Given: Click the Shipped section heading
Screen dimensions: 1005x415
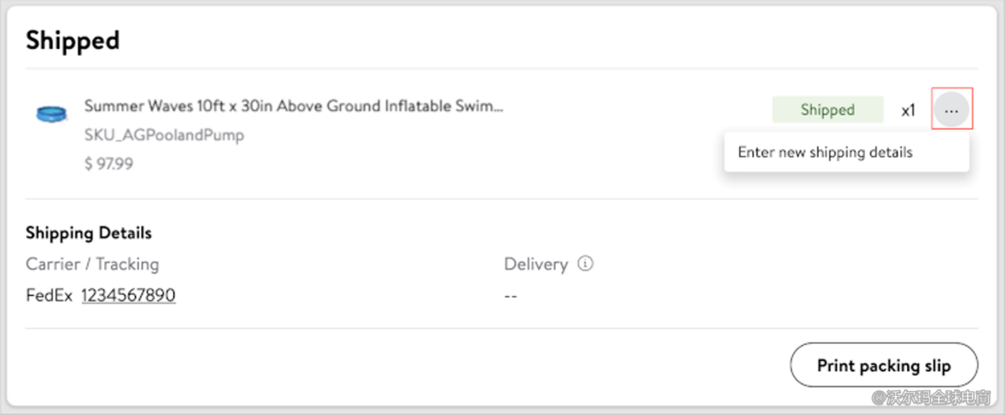Looking at the screenshot, I should 73,41.
